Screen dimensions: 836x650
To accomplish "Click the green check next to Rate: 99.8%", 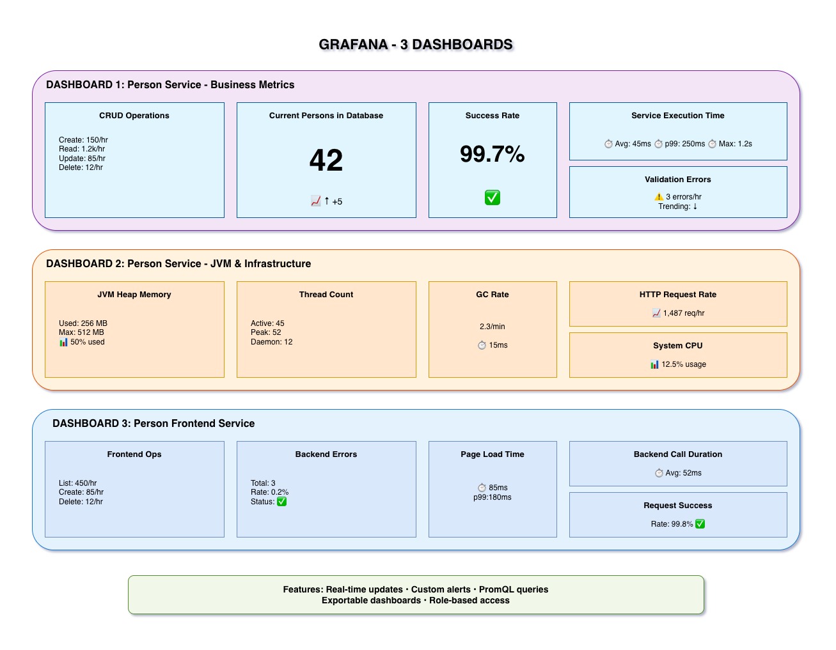I will pos(700,524).
